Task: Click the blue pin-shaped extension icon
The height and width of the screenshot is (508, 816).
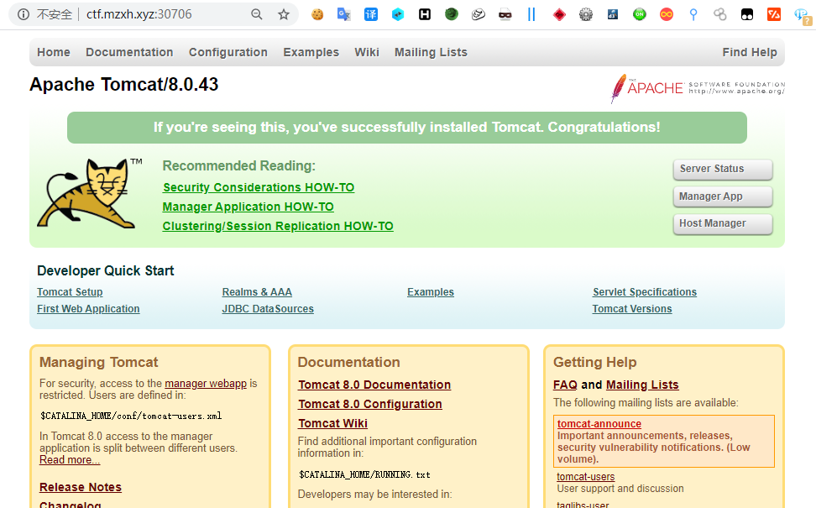Action: 693,14
